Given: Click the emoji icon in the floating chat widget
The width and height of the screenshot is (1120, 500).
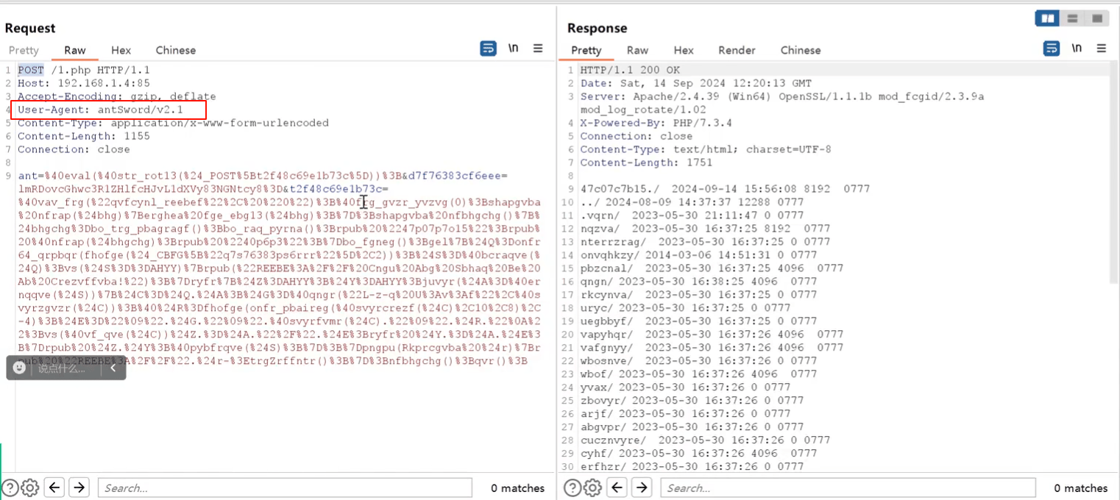Looking at the screenshot, I should [x=20, y=368].
